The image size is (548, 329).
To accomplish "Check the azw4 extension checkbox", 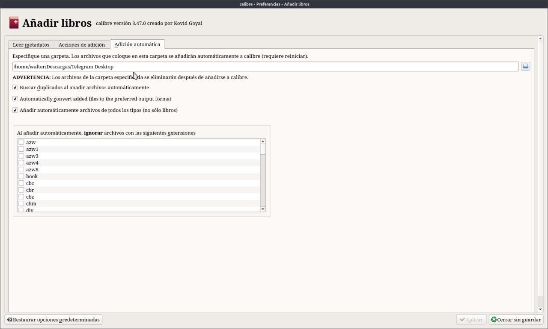I will [21, 163].
